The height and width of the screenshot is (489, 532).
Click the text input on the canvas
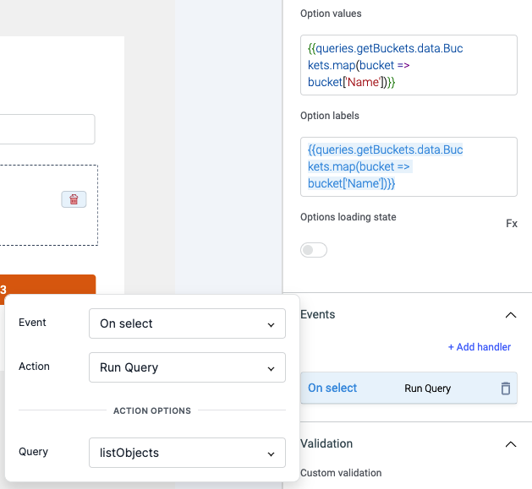[47, 129]
